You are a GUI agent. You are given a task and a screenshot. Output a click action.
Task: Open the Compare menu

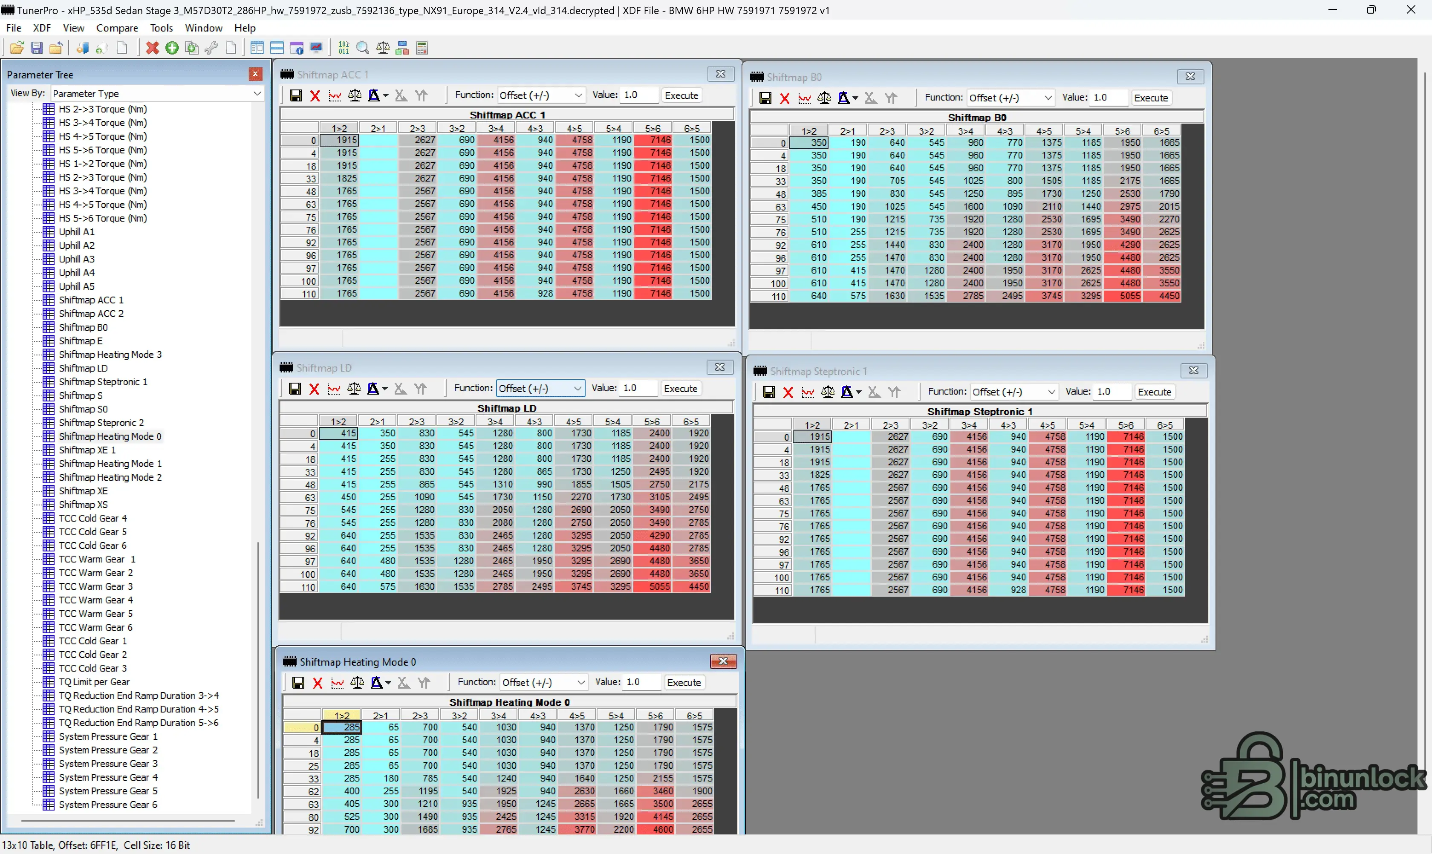click(x=117, y=28)
